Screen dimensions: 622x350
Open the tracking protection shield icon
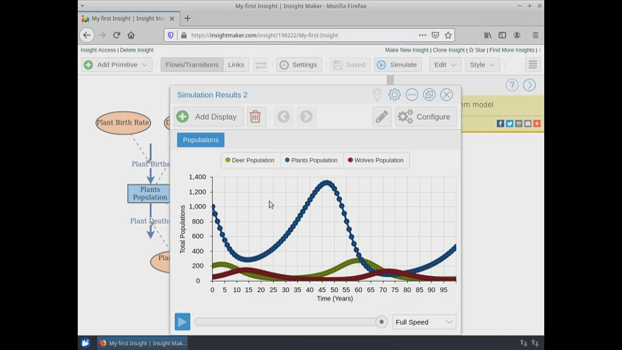(x=171, y=35)
